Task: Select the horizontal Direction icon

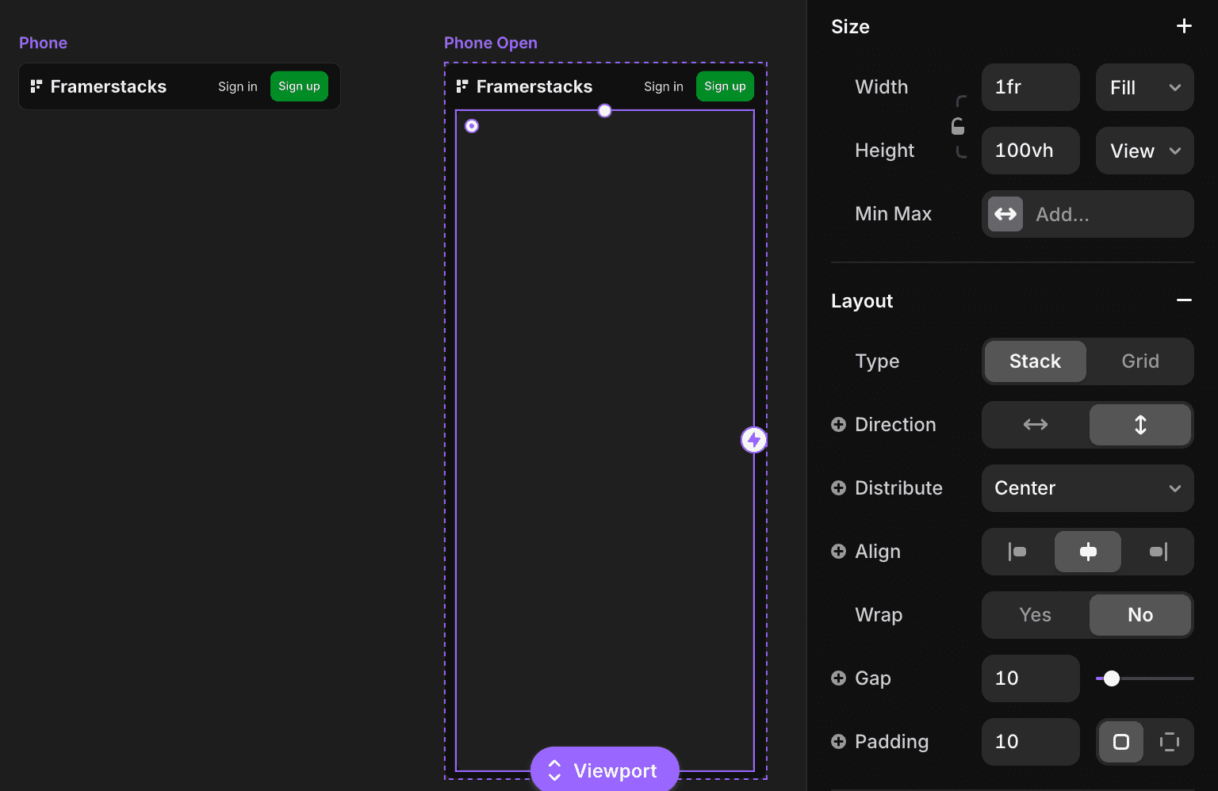Action: tap(1034, 425)
